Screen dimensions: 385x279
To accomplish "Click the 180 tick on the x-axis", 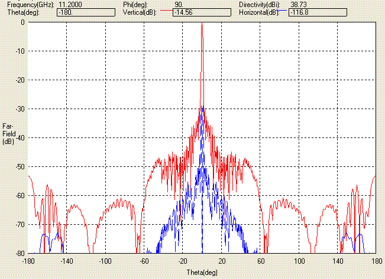I will coord(375,260).
